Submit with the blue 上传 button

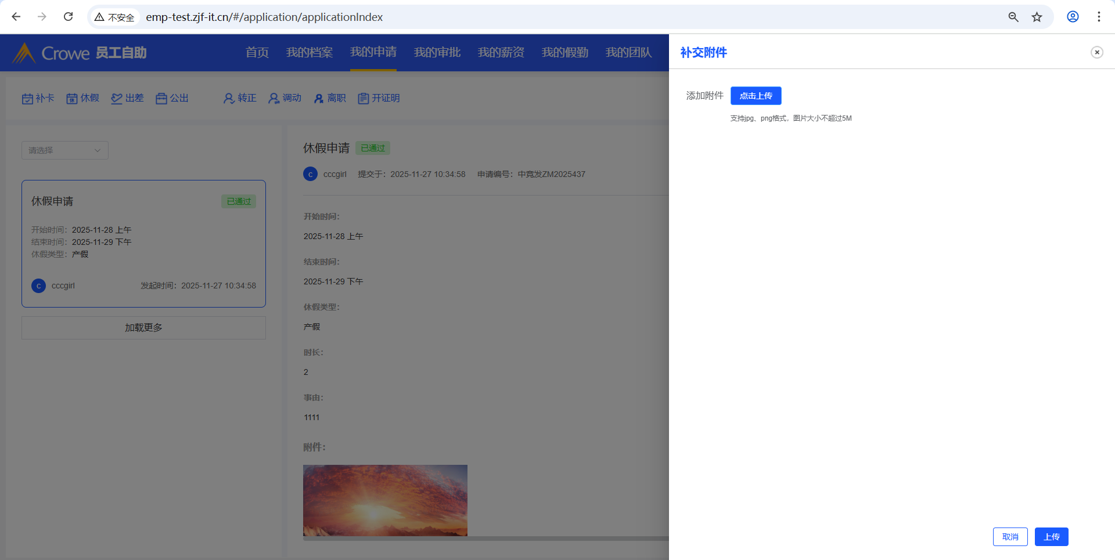[1051, 537]
